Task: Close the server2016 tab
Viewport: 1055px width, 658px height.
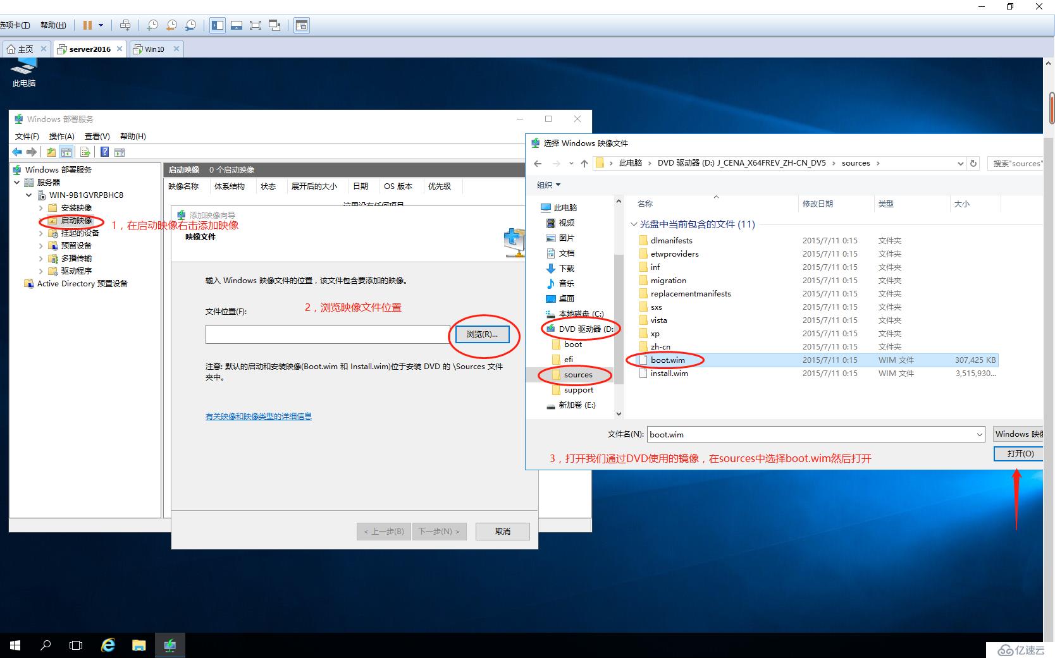Action: 120,49
